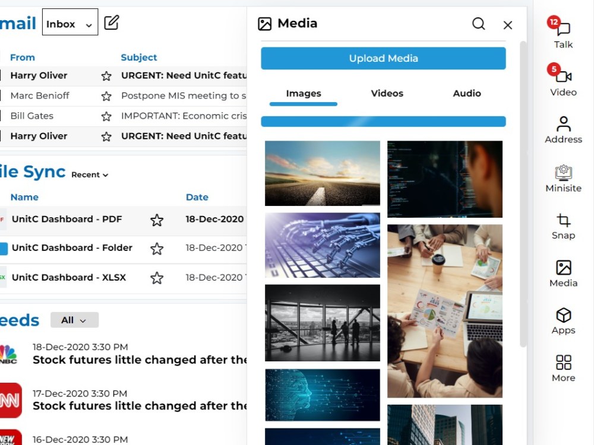The image size is (594, 445).
Task: Select the skyscrapers image thumbnail
Action: point(445,425)
